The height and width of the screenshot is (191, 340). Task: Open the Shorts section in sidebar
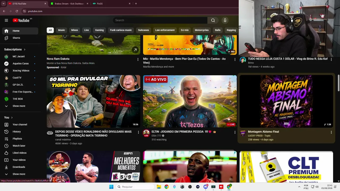pyautogui.click(x=20, y=38)
